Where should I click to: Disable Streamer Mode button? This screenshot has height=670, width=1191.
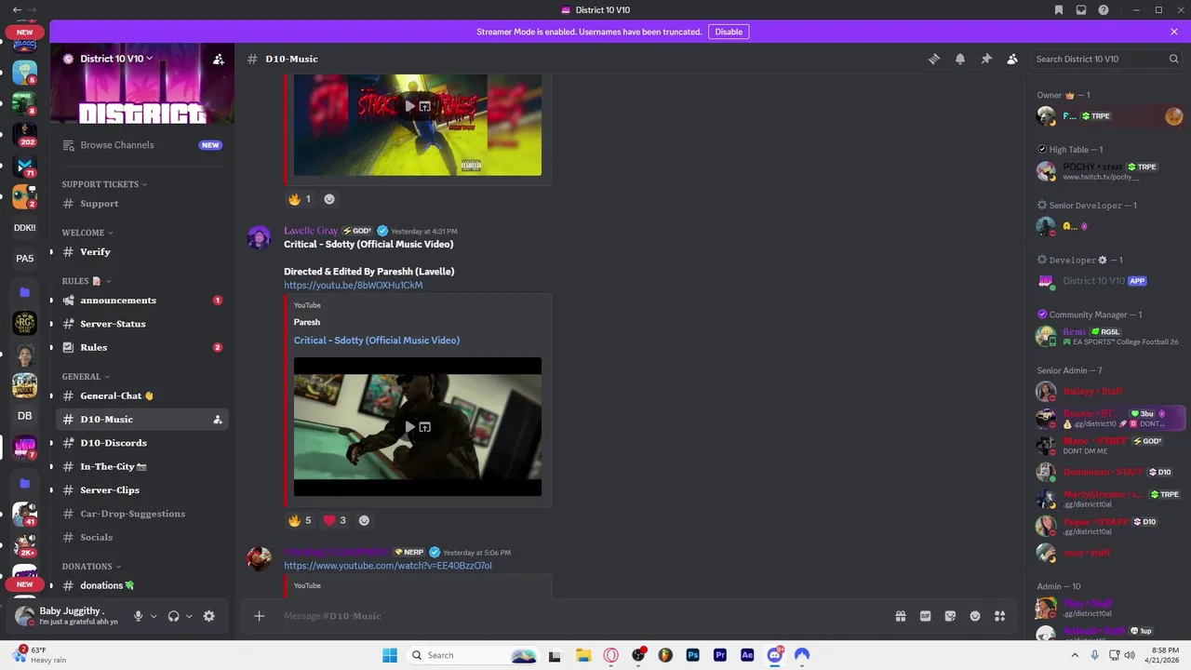tap(729, 32)
